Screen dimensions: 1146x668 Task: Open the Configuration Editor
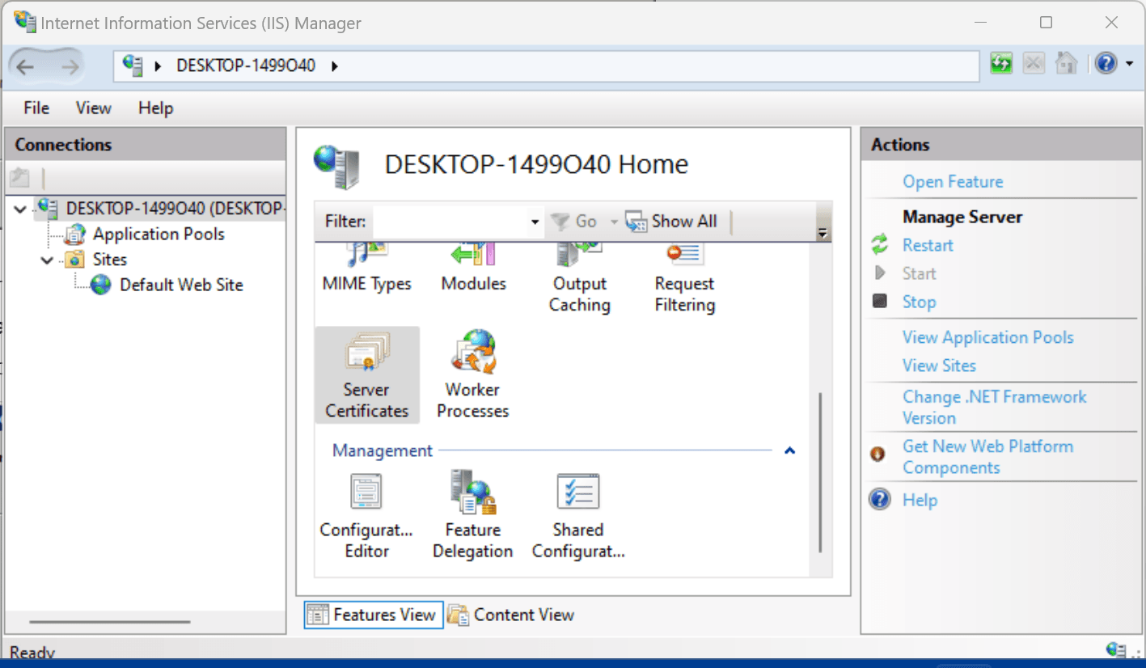click(x=366, y=514)
